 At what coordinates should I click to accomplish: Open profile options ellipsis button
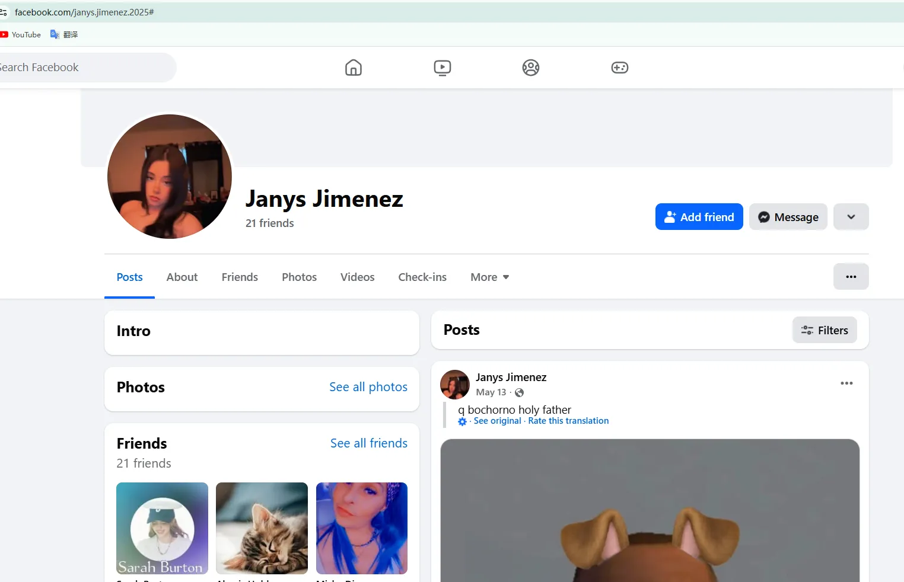851,277
